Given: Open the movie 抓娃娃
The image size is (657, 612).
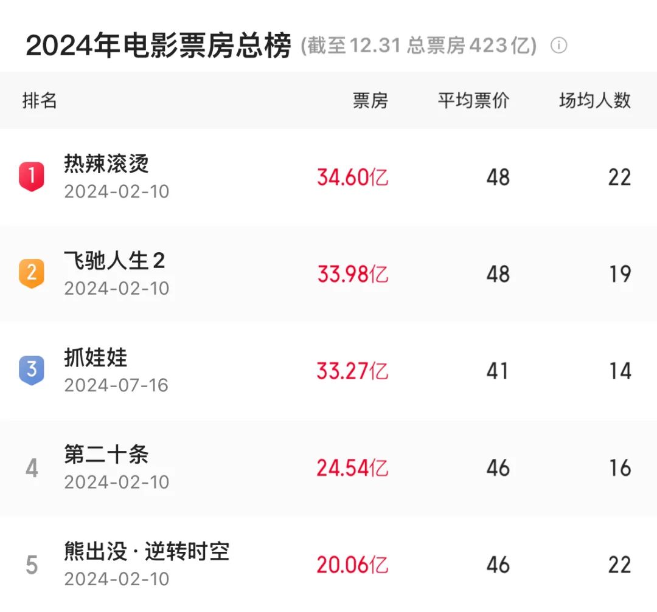Looking at the screenshot, I should click(x=96, y=357).
